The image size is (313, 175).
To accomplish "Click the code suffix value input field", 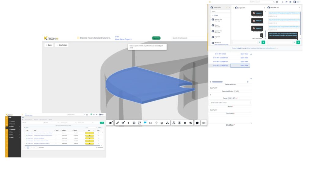I will pyautogui.click(x=230, y=103).
